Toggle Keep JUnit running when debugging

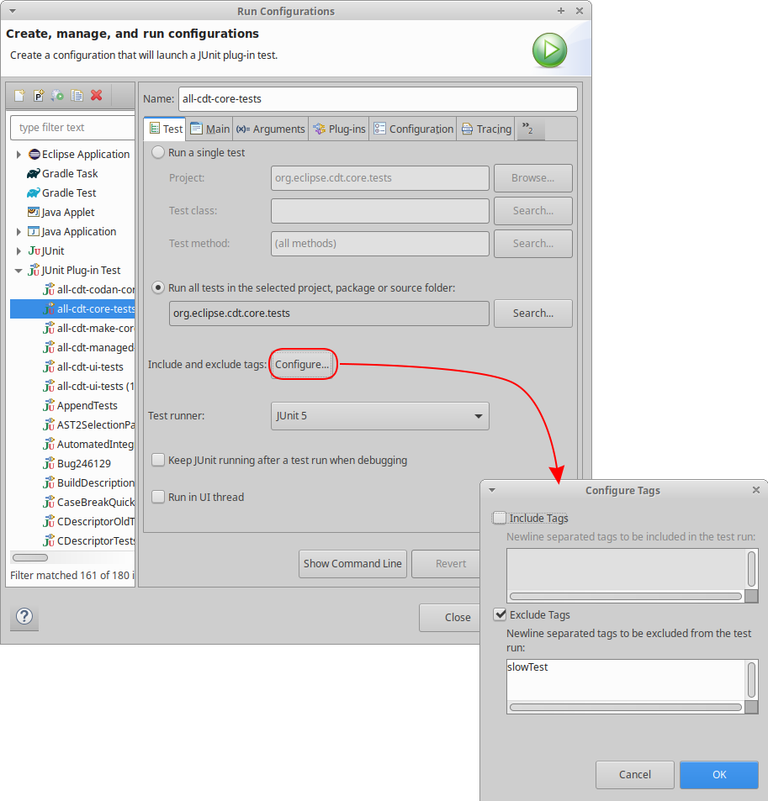(158, 460)
